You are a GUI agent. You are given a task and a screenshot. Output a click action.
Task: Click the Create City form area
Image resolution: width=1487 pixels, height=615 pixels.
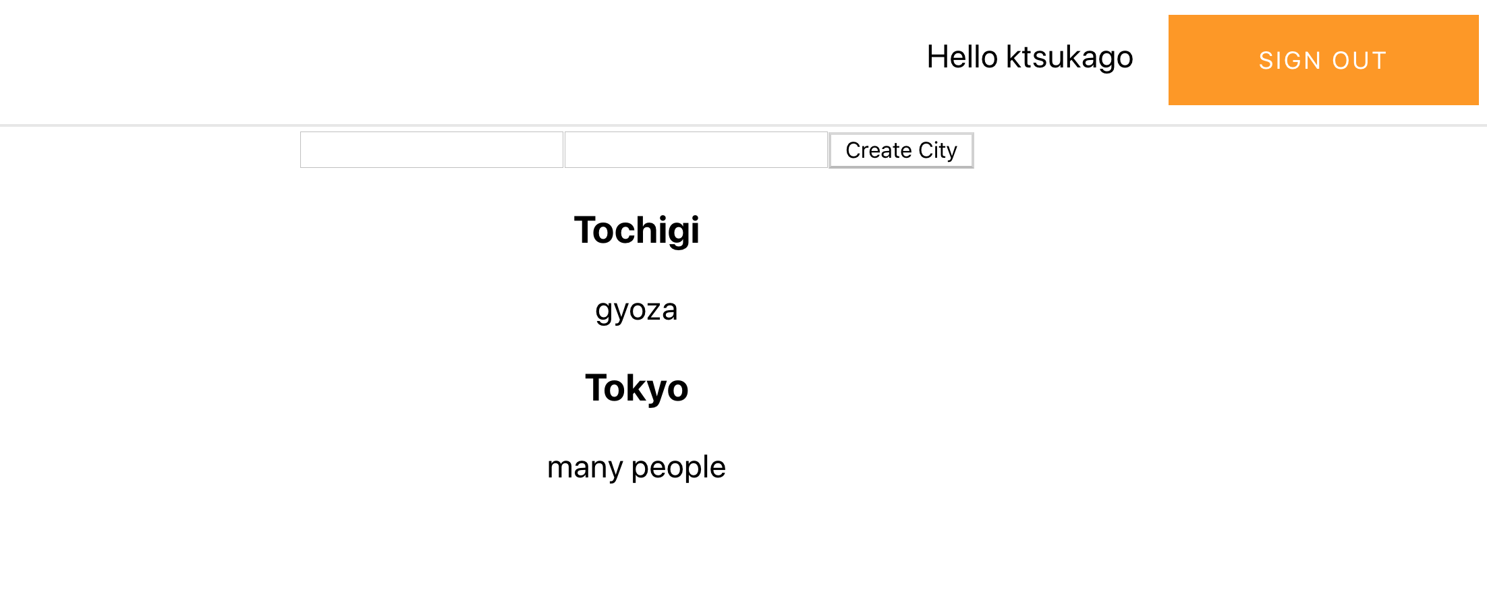click(901, 150)
